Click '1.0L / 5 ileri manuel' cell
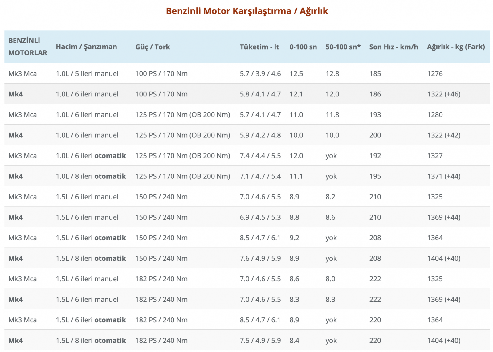This screenshot has height=352, width=493. [87, 74]
